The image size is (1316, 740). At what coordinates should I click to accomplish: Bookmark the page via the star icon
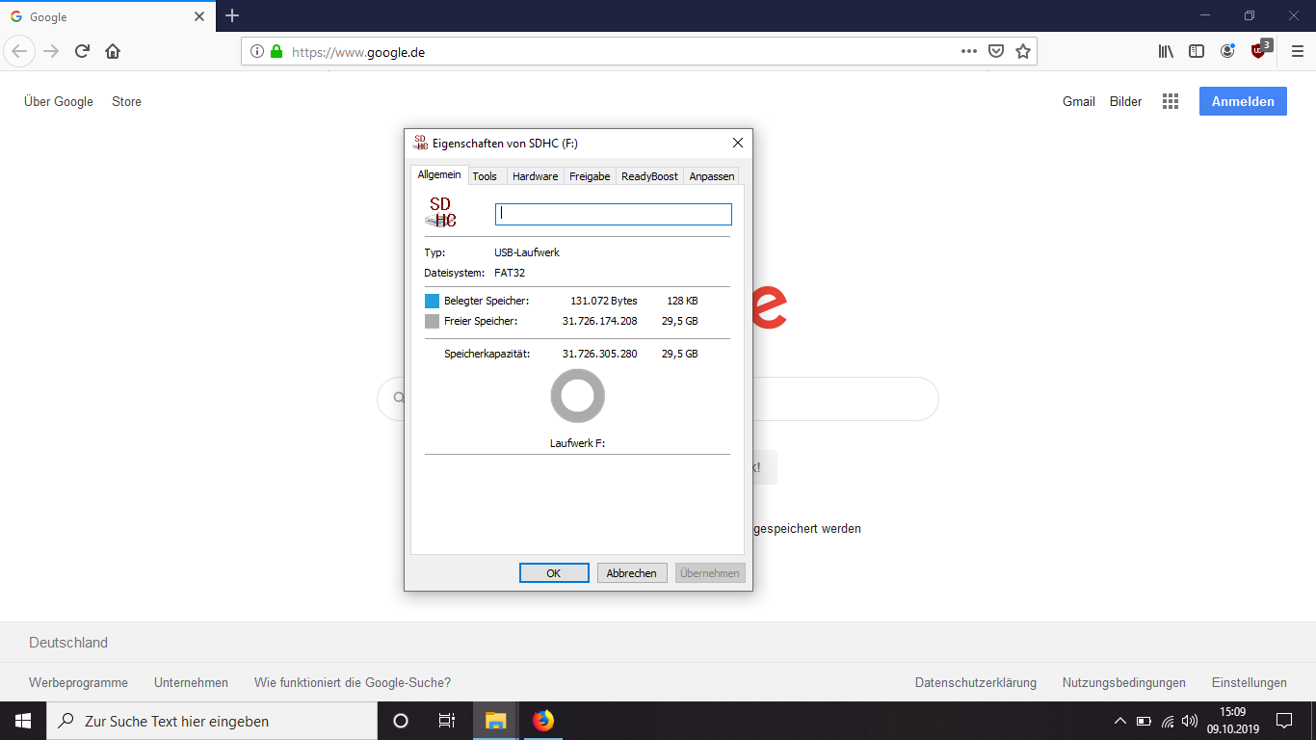click(x=1022, y=51)
